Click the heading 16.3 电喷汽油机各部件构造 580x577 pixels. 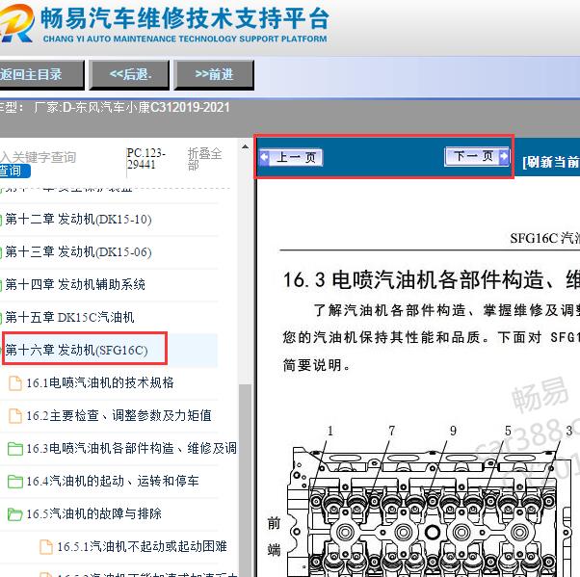click(x=431, y=279)
